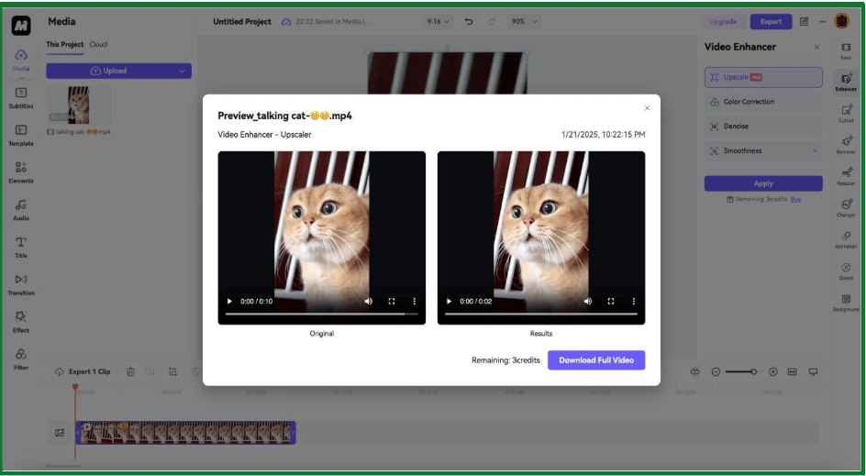Open the Media panel in left sidebar

pyautogui.click(x=21, y=60)
